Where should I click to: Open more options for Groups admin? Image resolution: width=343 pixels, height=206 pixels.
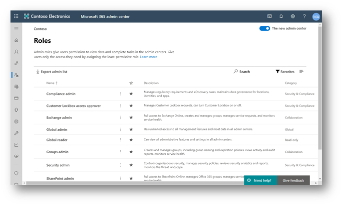pos(120,151)
